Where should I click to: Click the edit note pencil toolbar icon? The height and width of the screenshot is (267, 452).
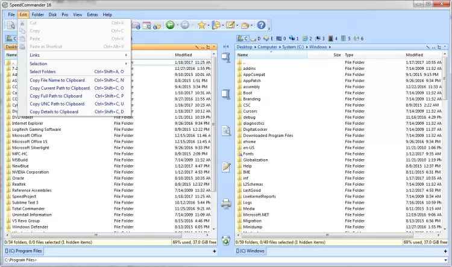230,25
